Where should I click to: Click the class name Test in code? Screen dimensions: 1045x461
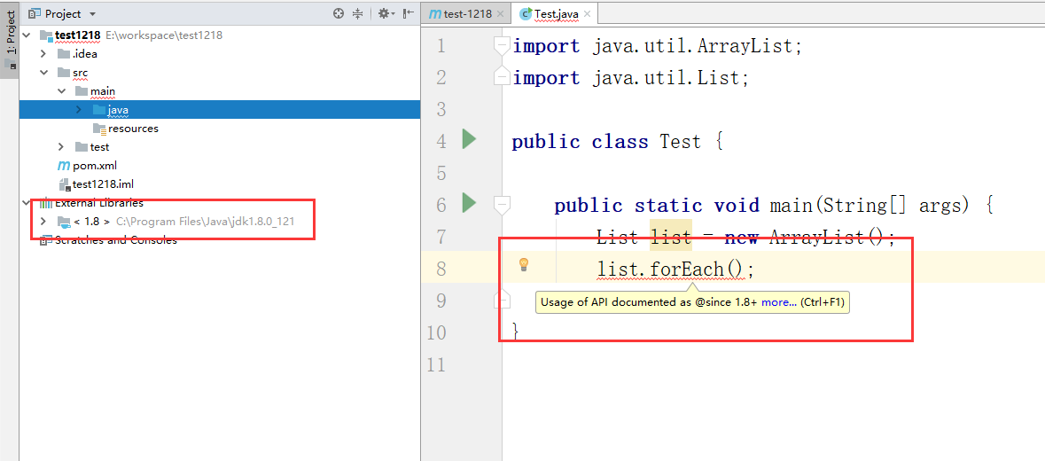(x=680, y=142)
